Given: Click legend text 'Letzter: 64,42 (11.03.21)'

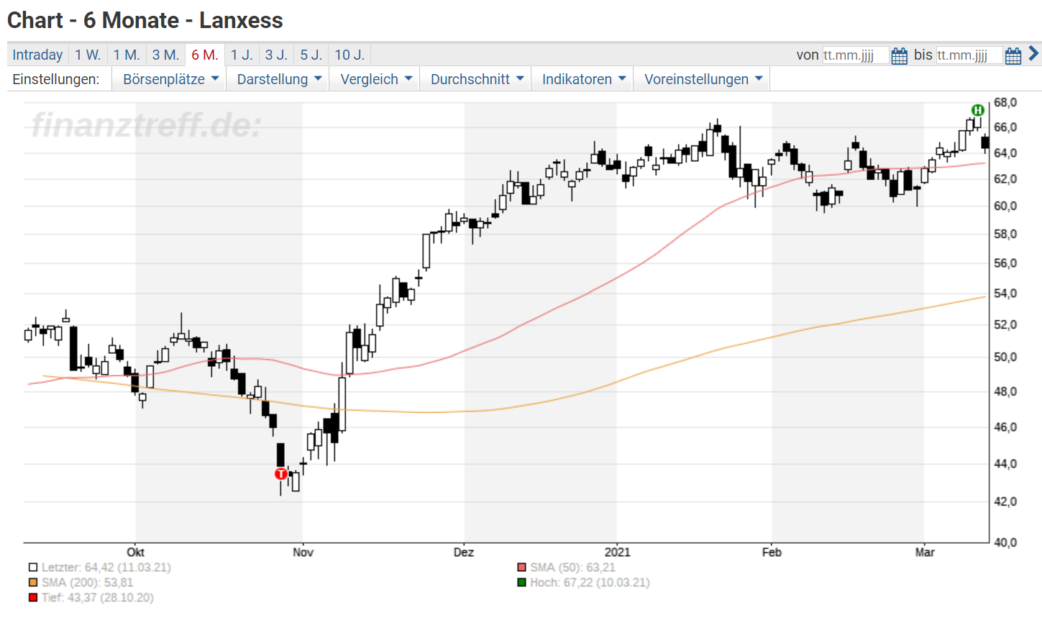Looking at the screenshot, I should [x=106, y=568].
